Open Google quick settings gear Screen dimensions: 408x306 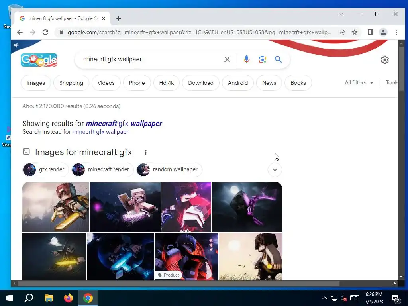click(x=385, y=60)
